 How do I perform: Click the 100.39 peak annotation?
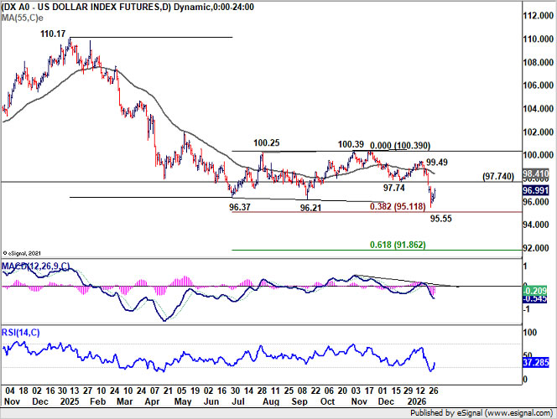pos(351,144)
